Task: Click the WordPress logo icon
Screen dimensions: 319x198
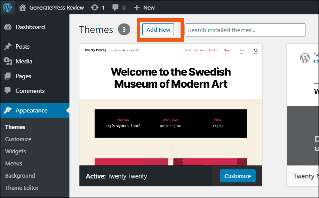Action: tap(9, 7)
